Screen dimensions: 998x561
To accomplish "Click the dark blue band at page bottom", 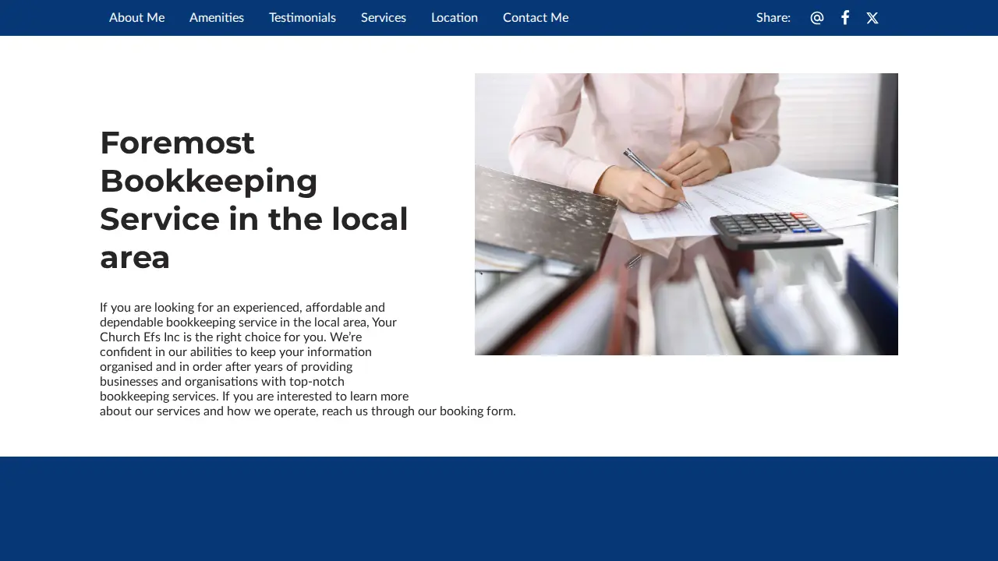I will 499,509.
